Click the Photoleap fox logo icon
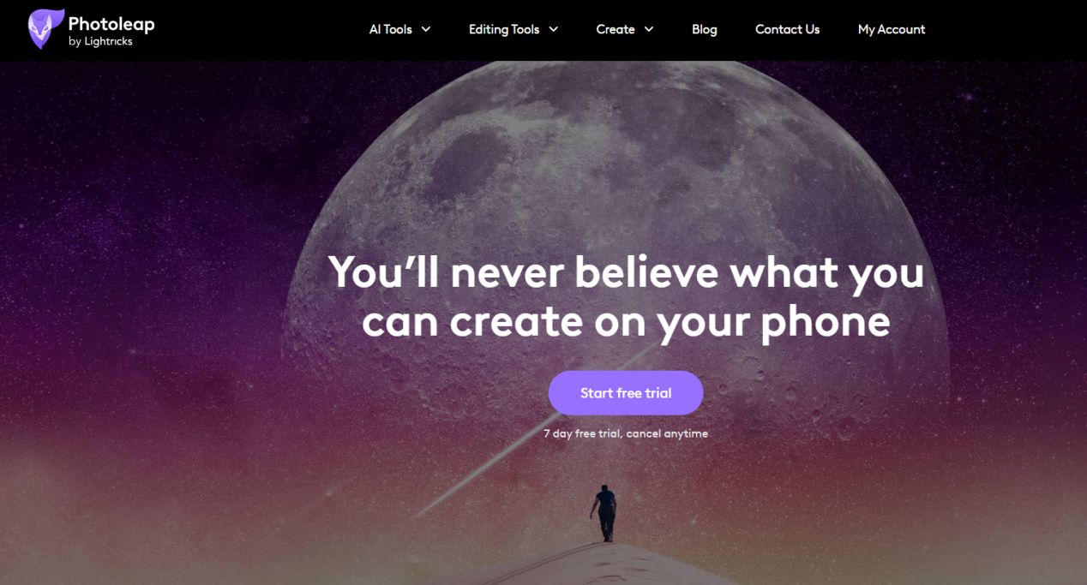The width and height of the screenshot is (1087, 585). coord(45,29)
